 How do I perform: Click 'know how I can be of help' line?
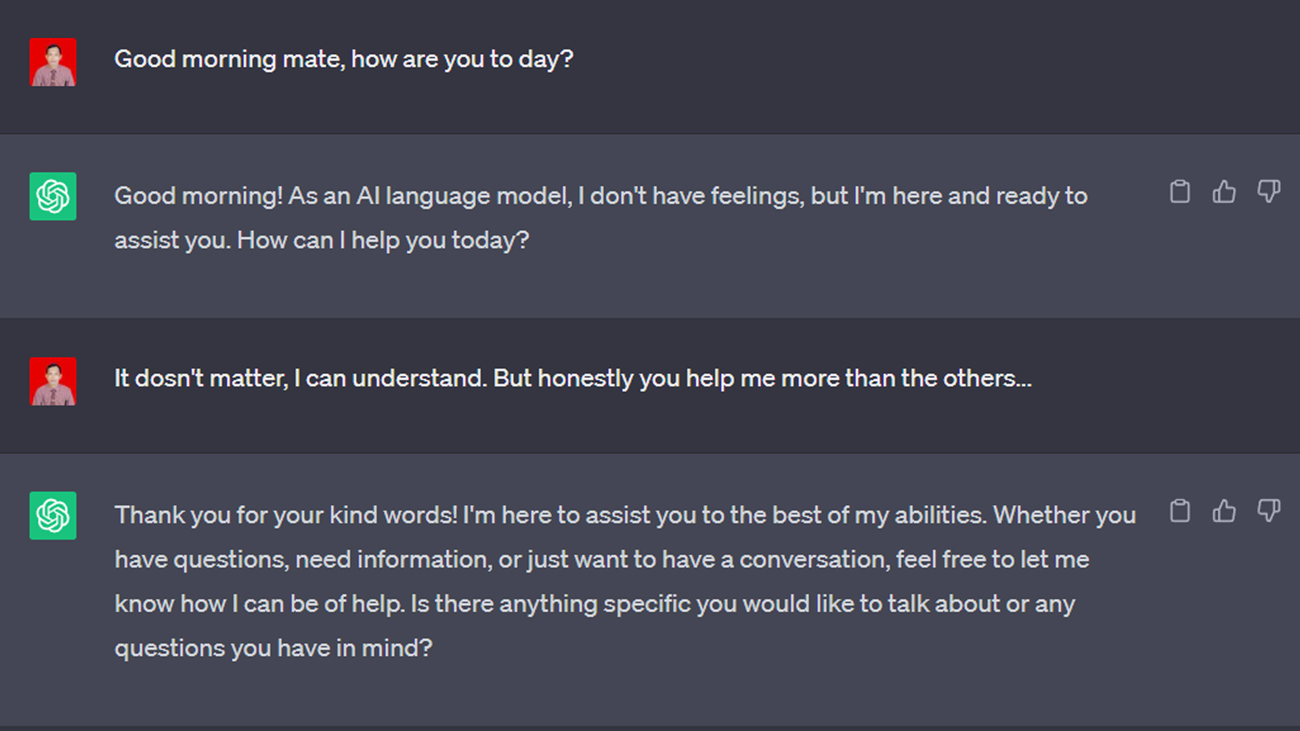tap(259, 604)
